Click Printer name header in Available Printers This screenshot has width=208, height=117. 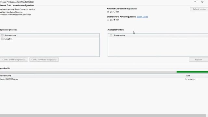click(119, 35)
